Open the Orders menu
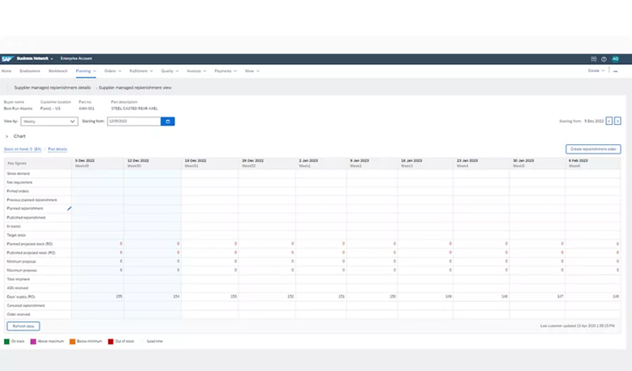 [112, 71]
